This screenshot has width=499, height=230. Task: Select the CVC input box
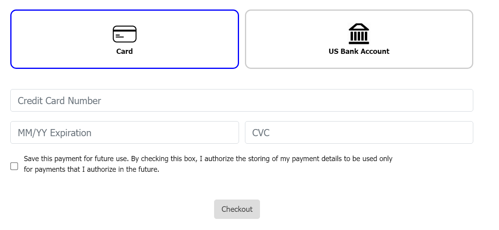tap(359, 133)
